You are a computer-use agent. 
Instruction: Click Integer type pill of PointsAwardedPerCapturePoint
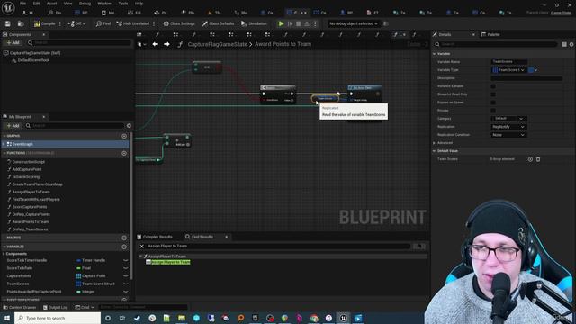[85, 292]
